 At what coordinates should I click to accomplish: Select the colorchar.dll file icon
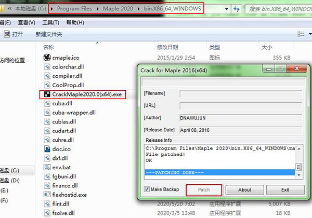coord(47,67)
